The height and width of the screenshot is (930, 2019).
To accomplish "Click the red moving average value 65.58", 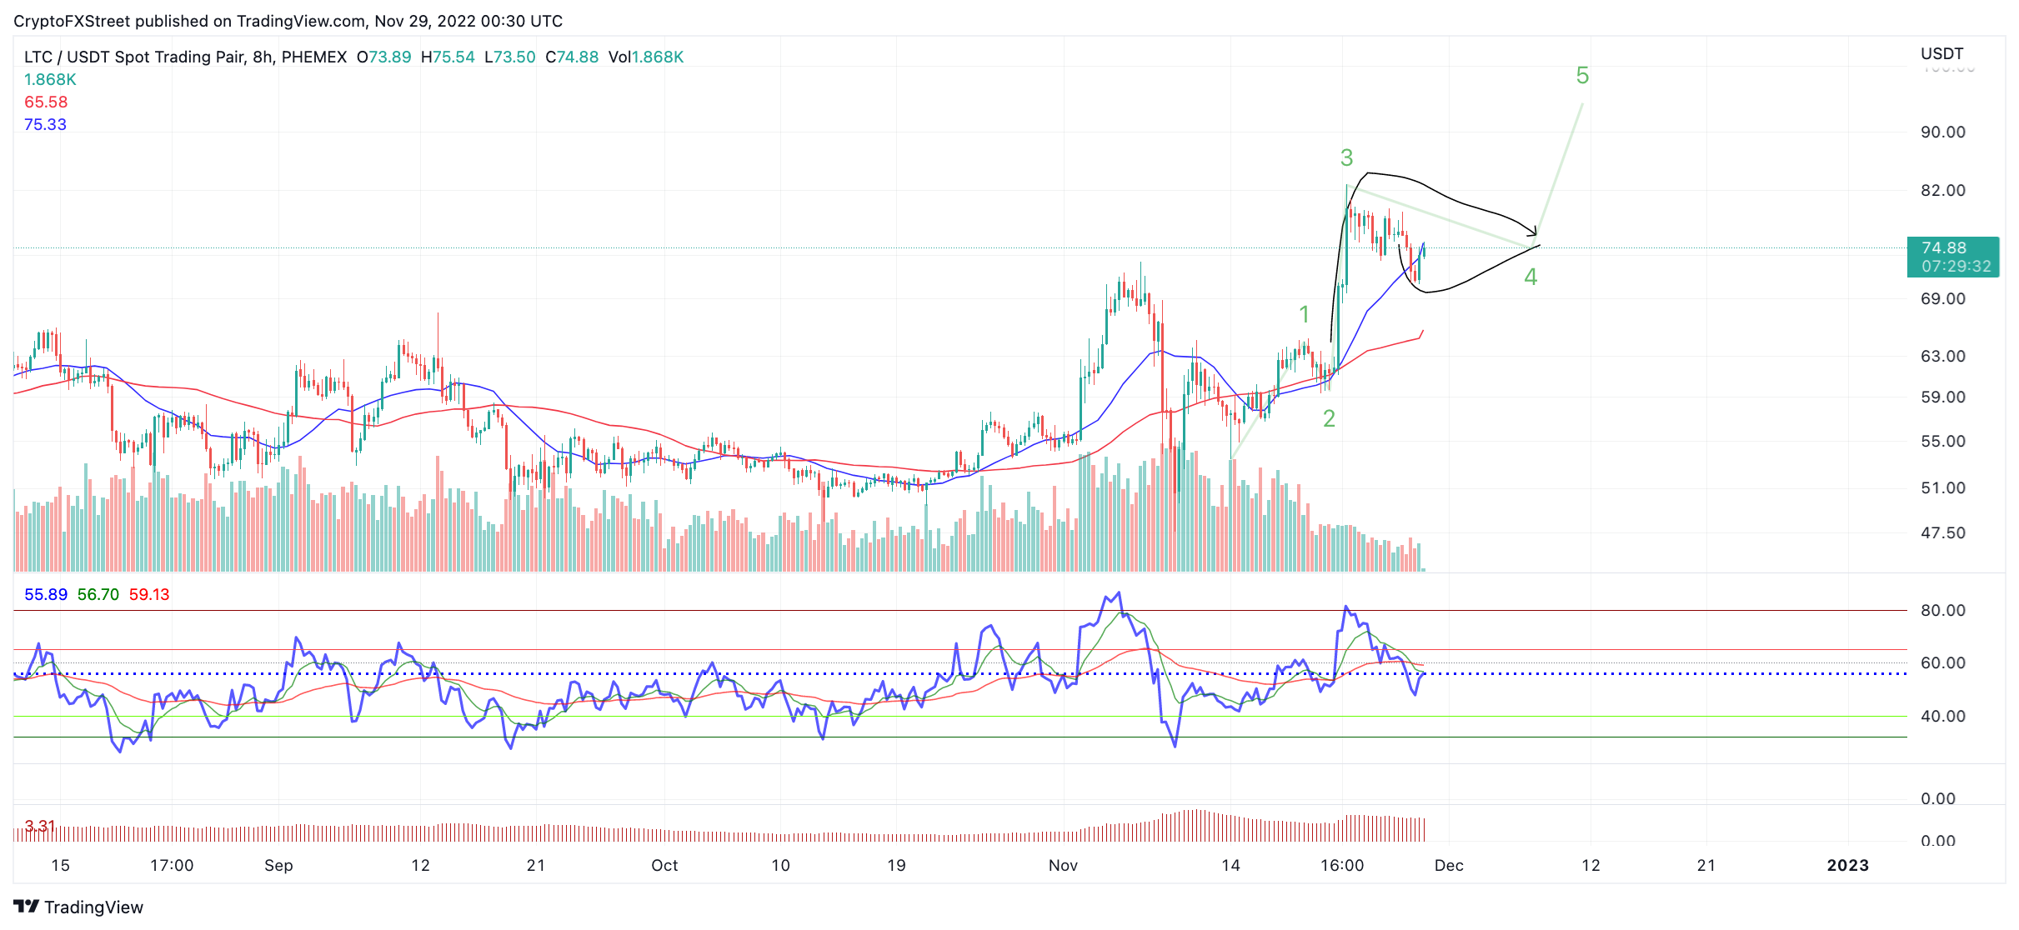I will pos(46,102).
